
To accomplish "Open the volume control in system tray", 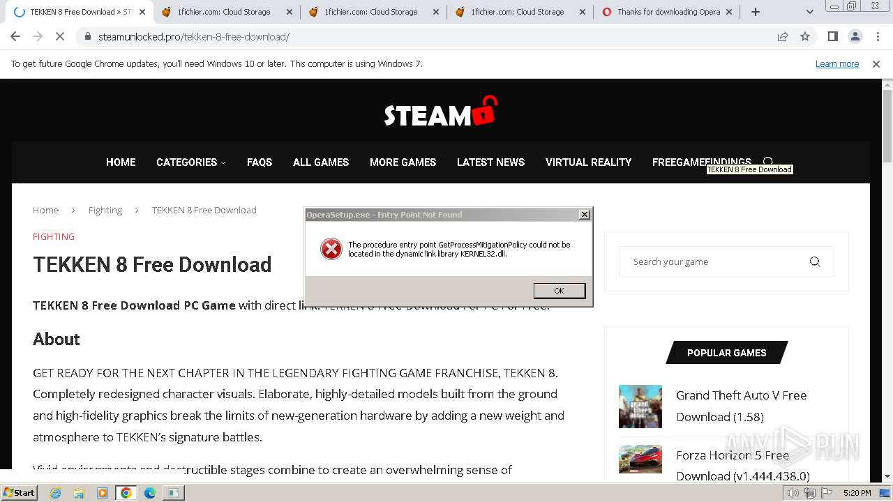I will tap(793, 493).
